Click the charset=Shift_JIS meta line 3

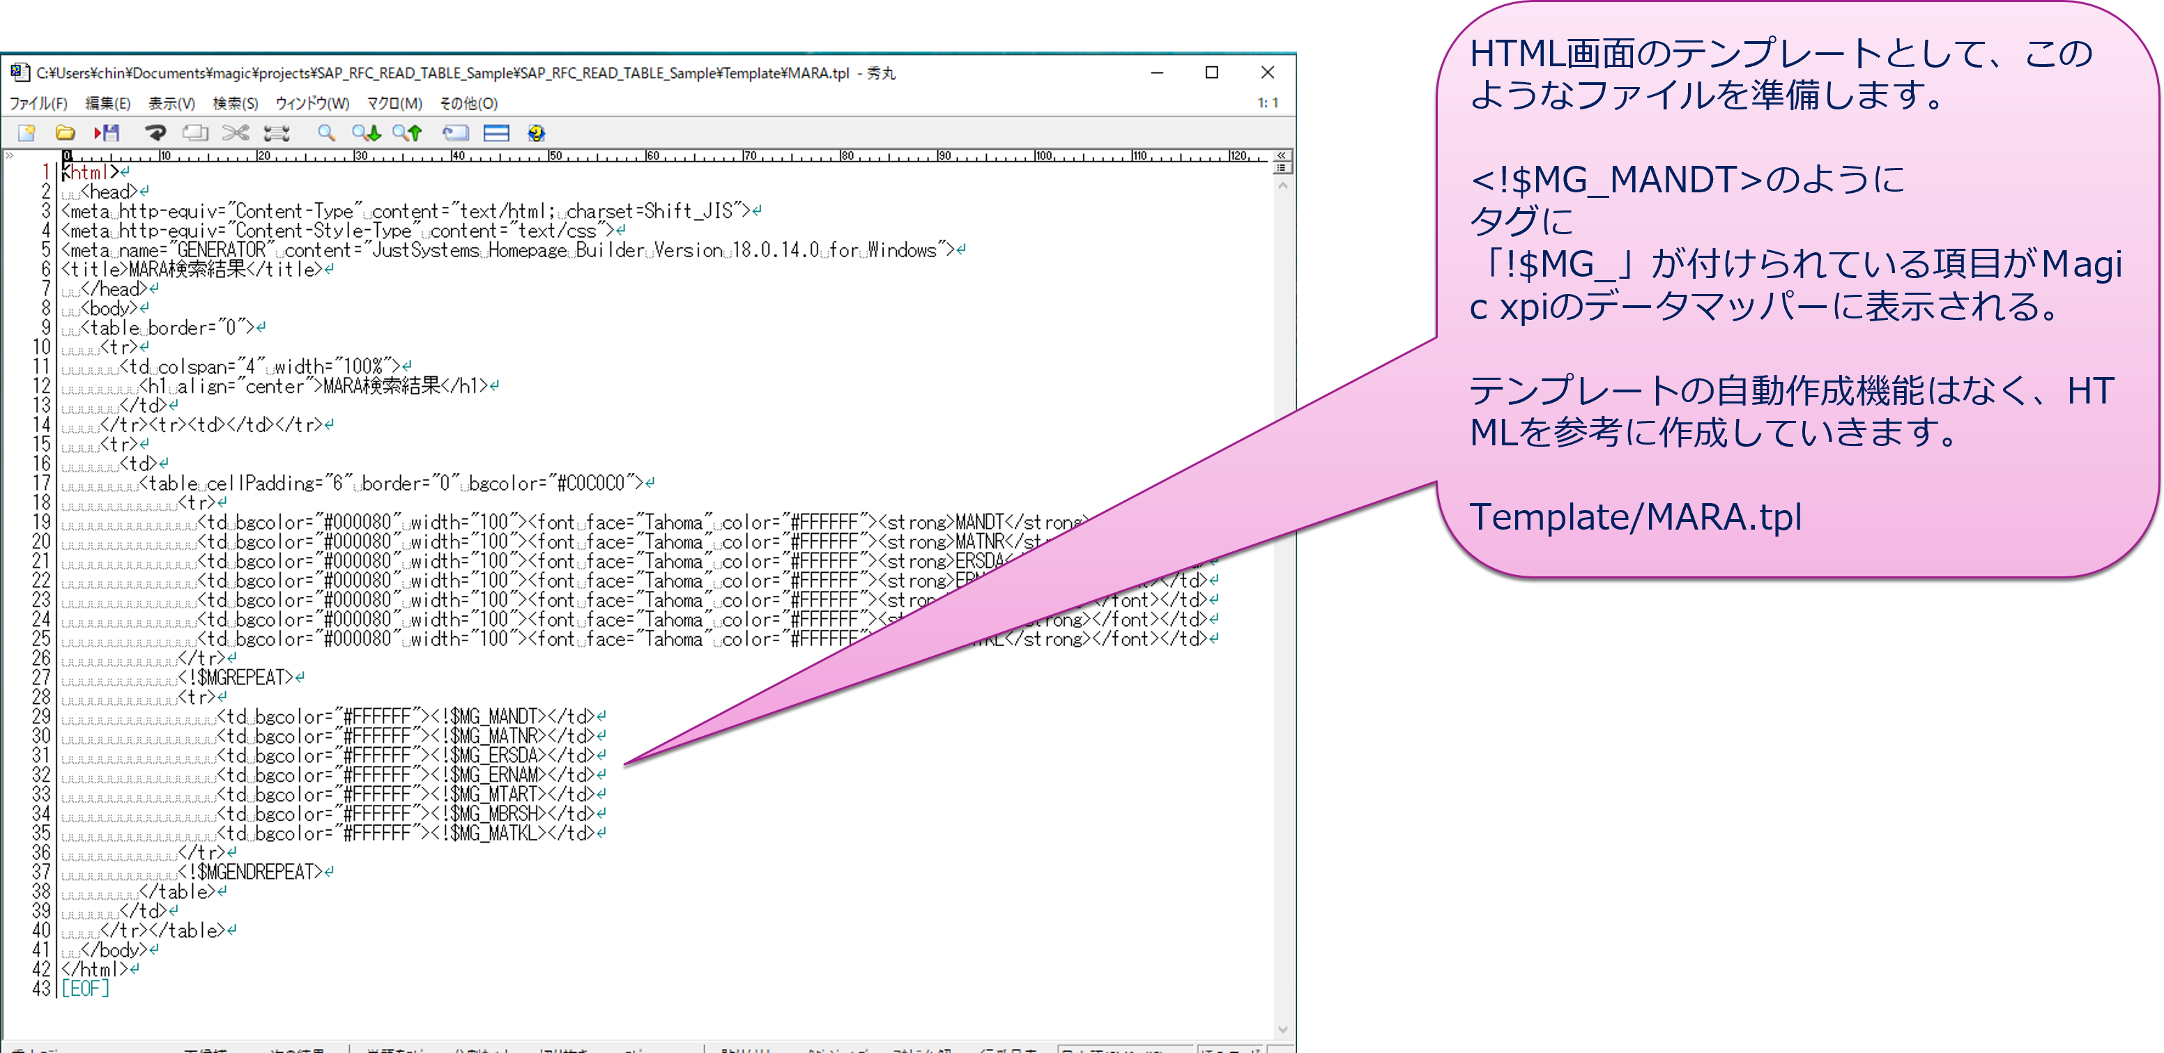(406, 210)
